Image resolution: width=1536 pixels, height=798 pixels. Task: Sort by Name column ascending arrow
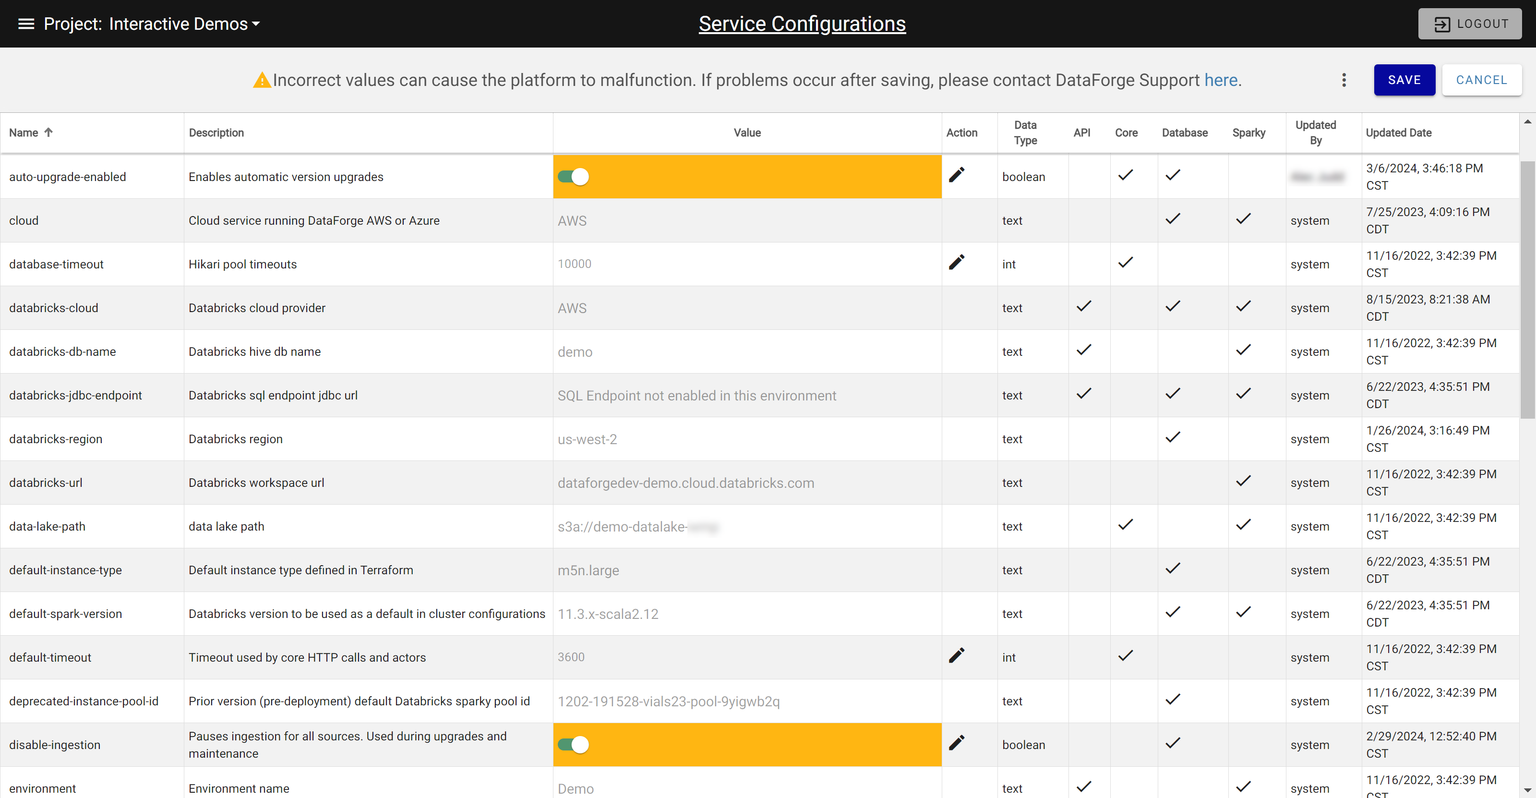pos(48,133)
